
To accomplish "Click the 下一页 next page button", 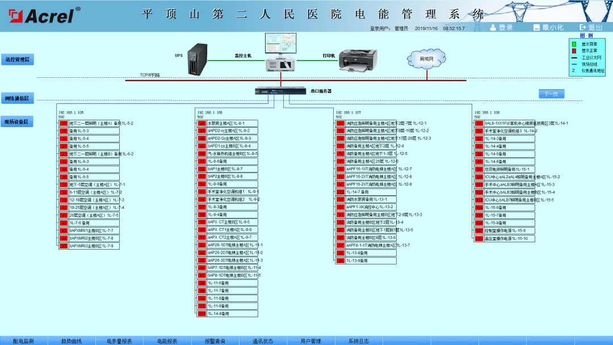I will click(551, 94).
